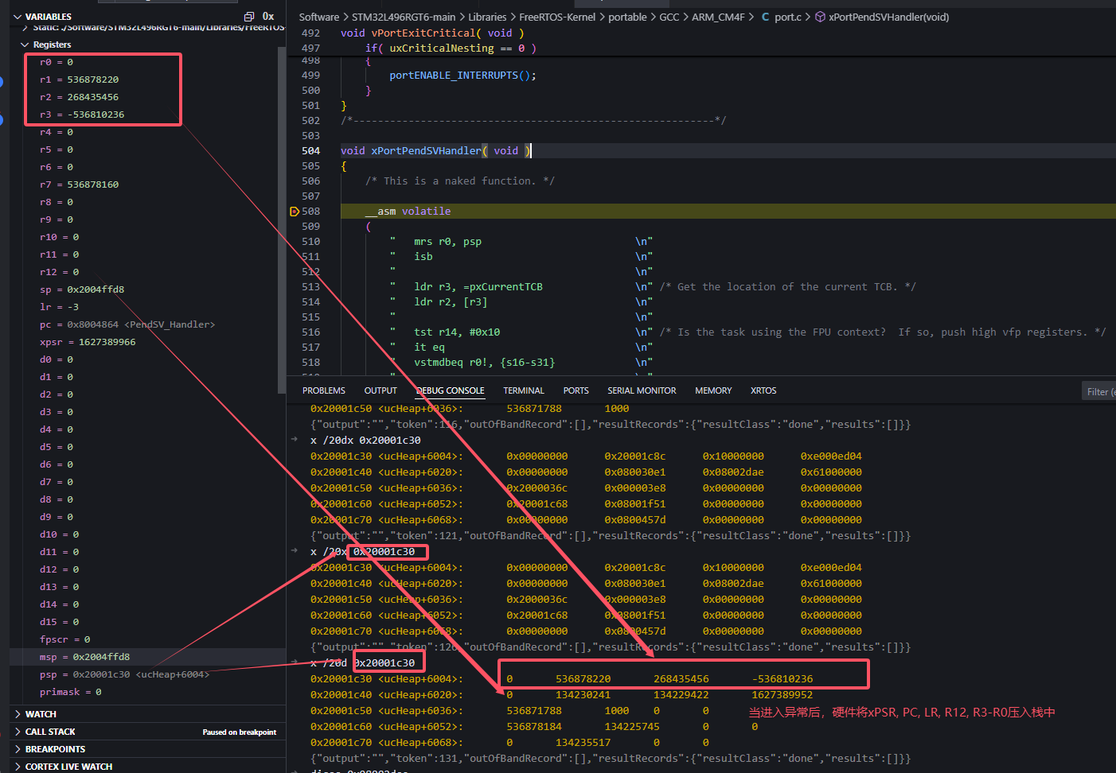Click the 'xPortPendSVHandler' function name on line 504

click(427, 151)
